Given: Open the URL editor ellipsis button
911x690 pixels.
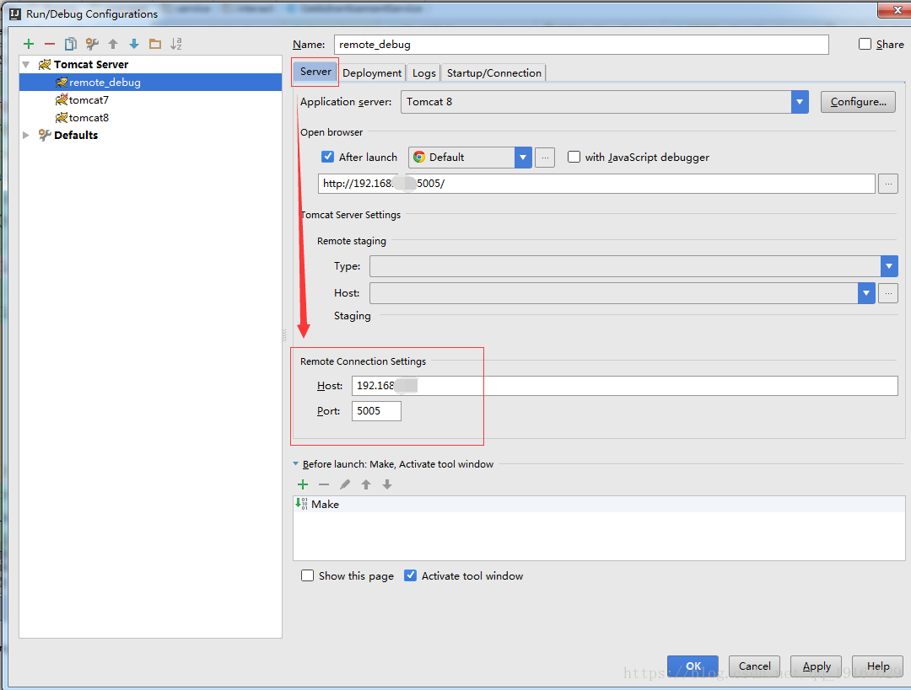Looking at the screenshot, I should point(887,184).
